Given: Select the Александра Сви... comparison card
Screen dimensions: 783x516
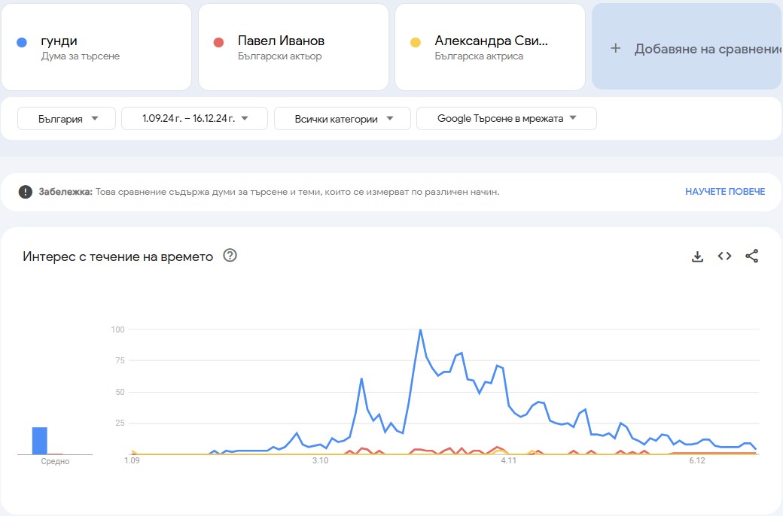Looking at the screenshot, I should pyautogui.click(x=489, y=47).
